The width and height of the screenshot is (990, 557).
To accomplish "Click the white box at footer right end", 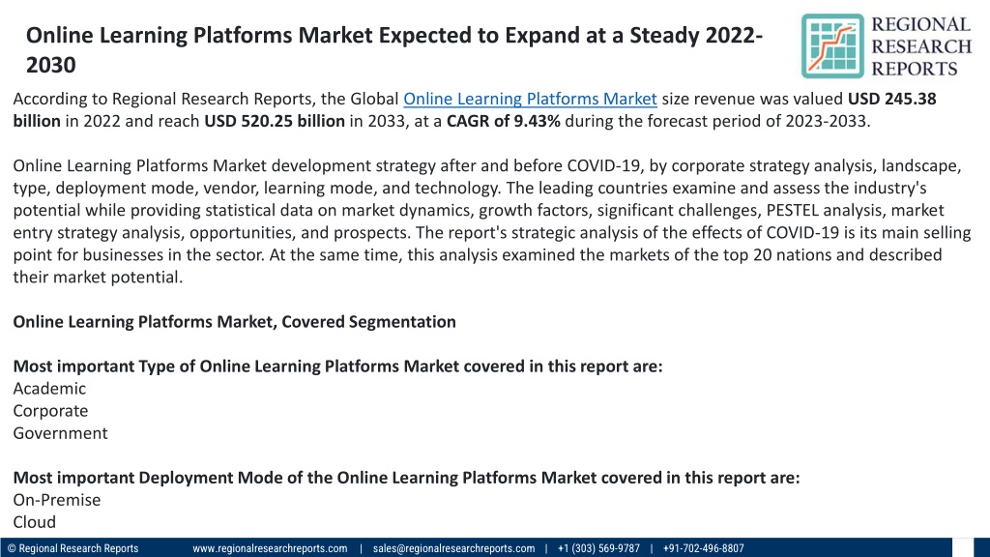I will click(962, 547).
